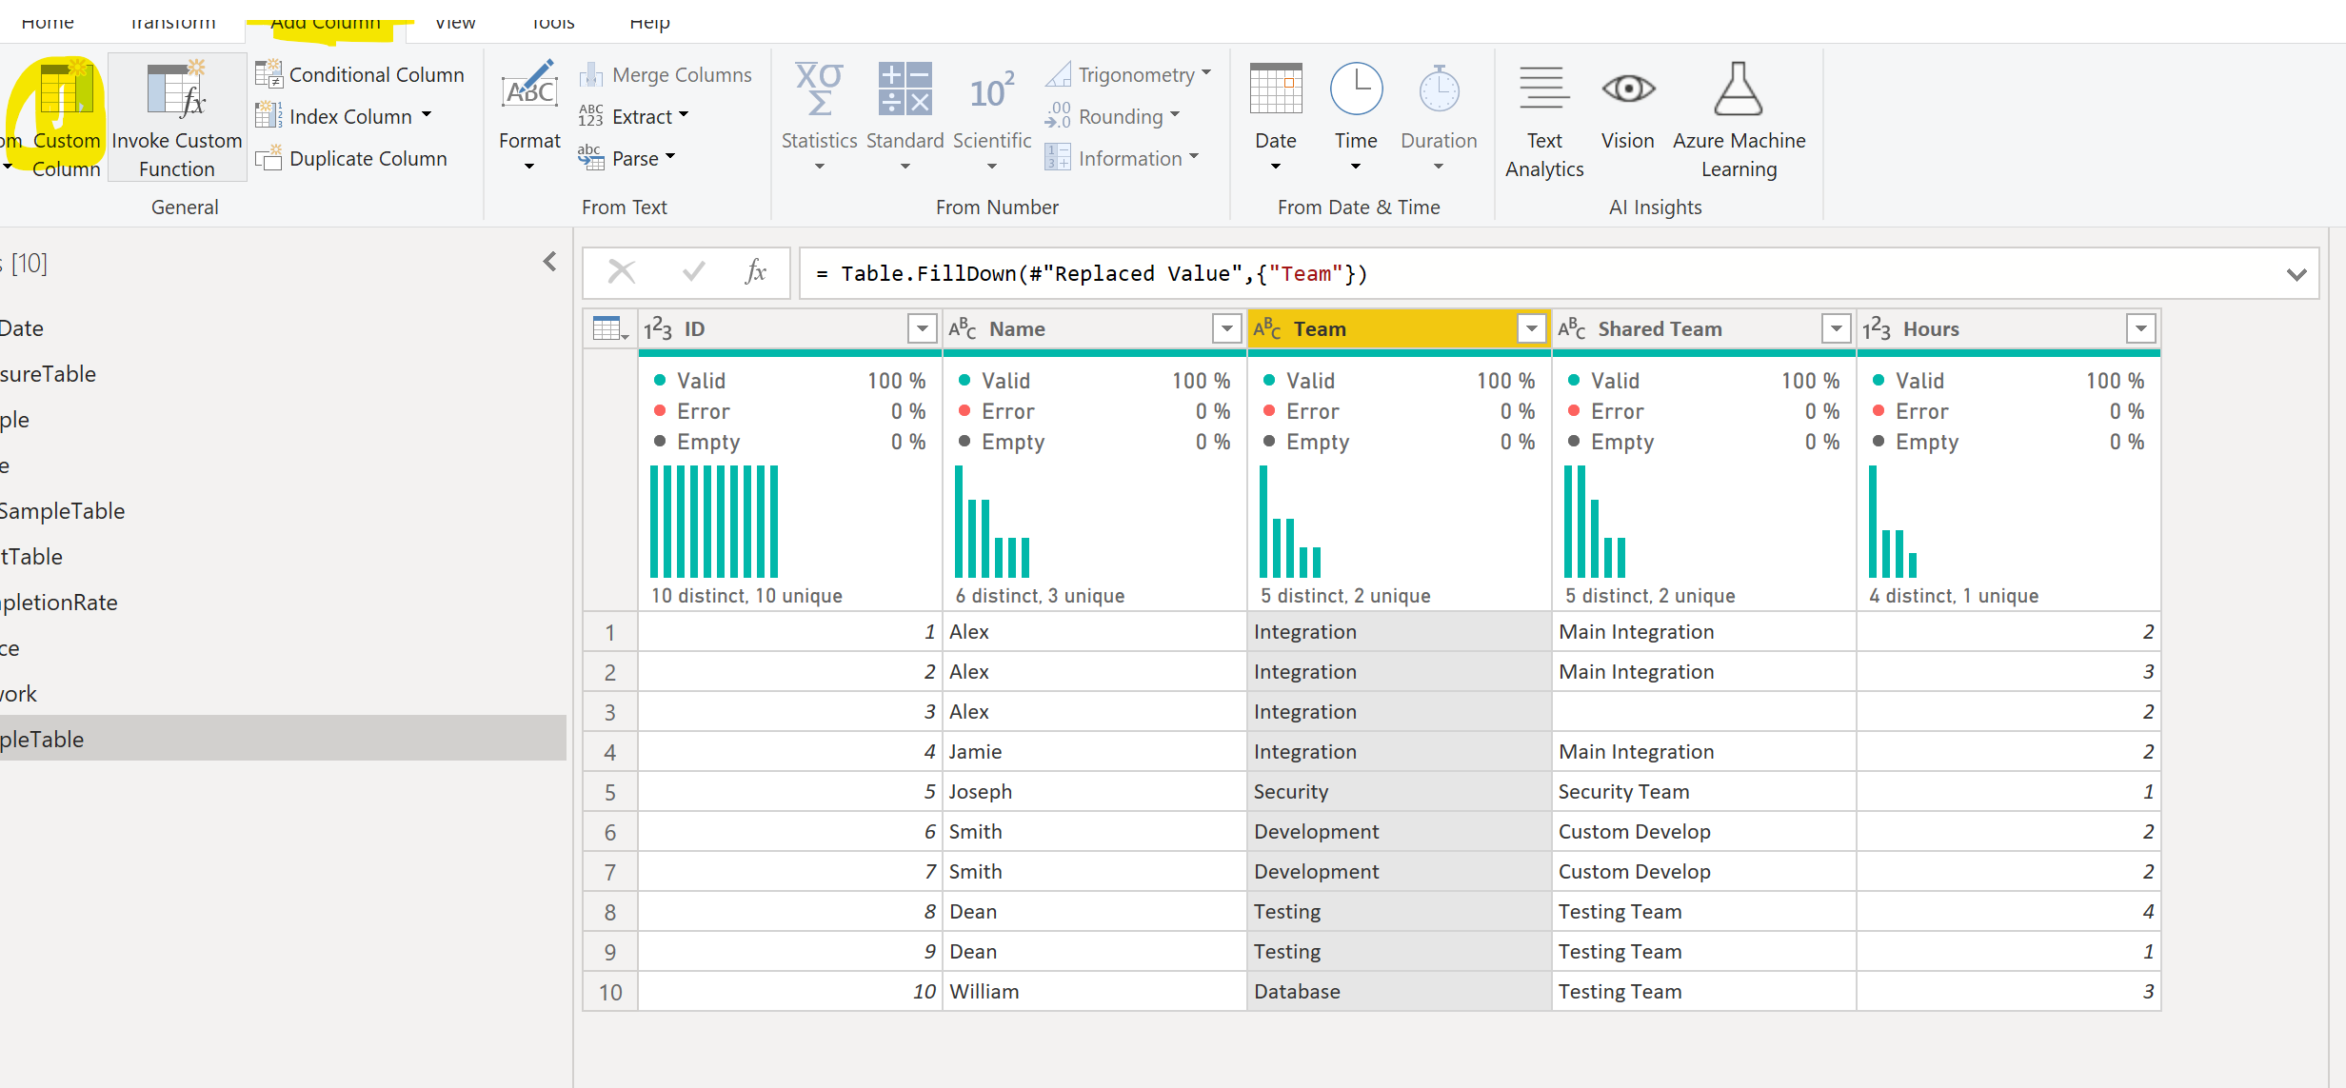Open Standard arithmetic operations
2346x1088 pixels.
tap(905, 118)
